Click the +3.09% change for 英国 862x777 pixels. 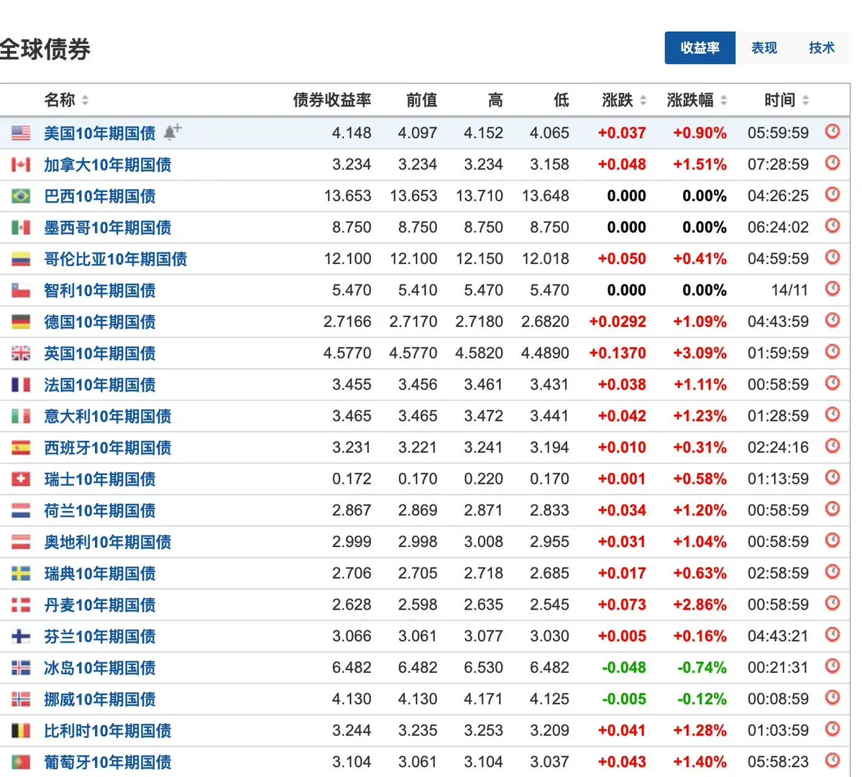point(700,353)
